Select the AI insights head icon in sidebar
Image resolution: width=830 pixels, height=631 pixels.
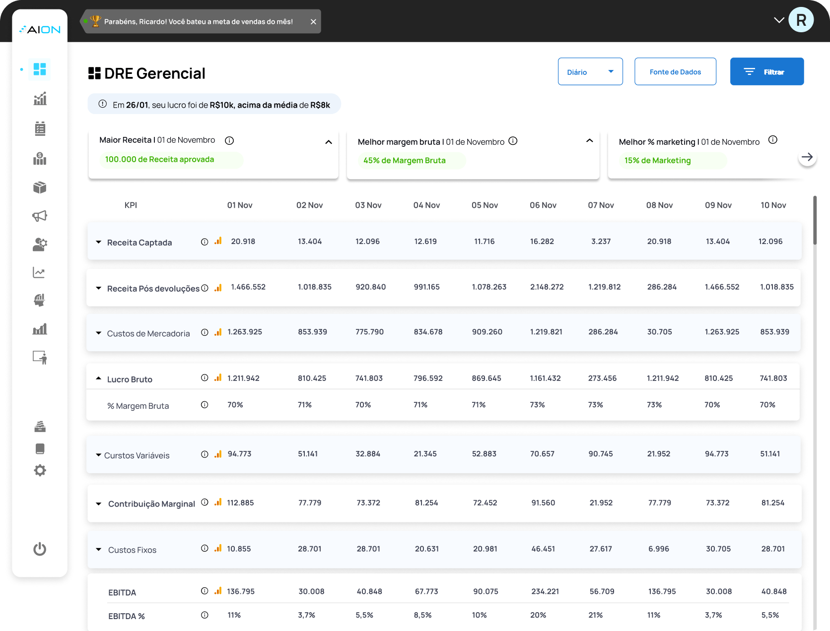[x=40, y=300]
